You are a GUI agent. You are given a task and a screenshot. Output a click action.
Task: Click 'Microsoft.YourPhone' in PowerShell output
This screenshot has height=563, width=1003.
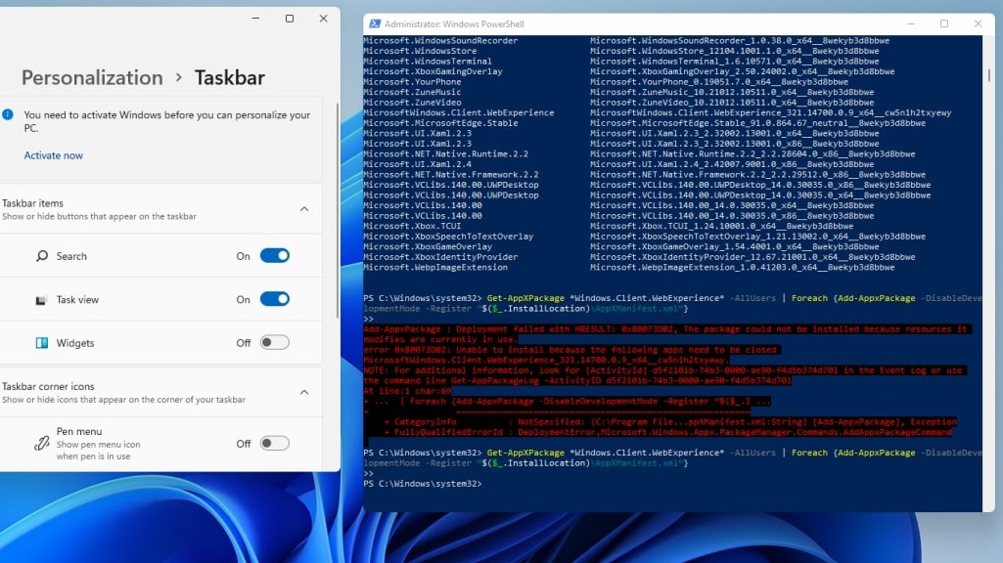(x=413, y=82)
